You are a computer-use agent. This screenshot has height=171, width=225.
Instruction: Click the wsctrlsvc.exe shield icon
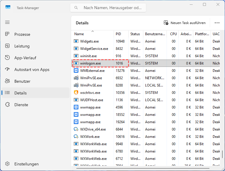point(76,93)
